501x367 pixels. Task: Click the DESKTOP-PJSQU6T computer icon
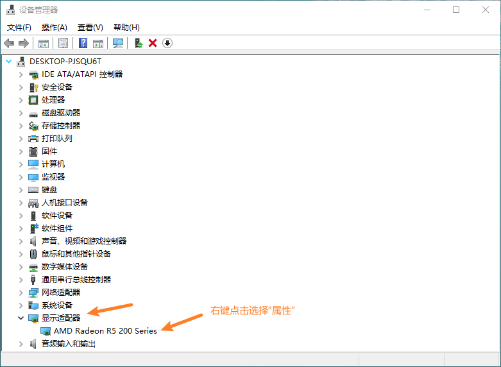coord(21,62)
